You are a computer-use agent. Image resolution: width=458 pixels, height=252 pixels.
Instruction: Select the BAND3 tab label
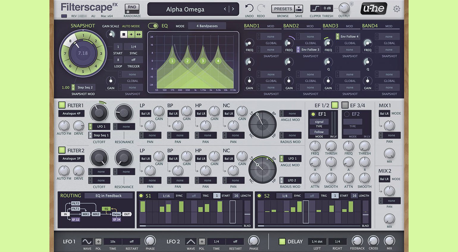click(330, 26)
